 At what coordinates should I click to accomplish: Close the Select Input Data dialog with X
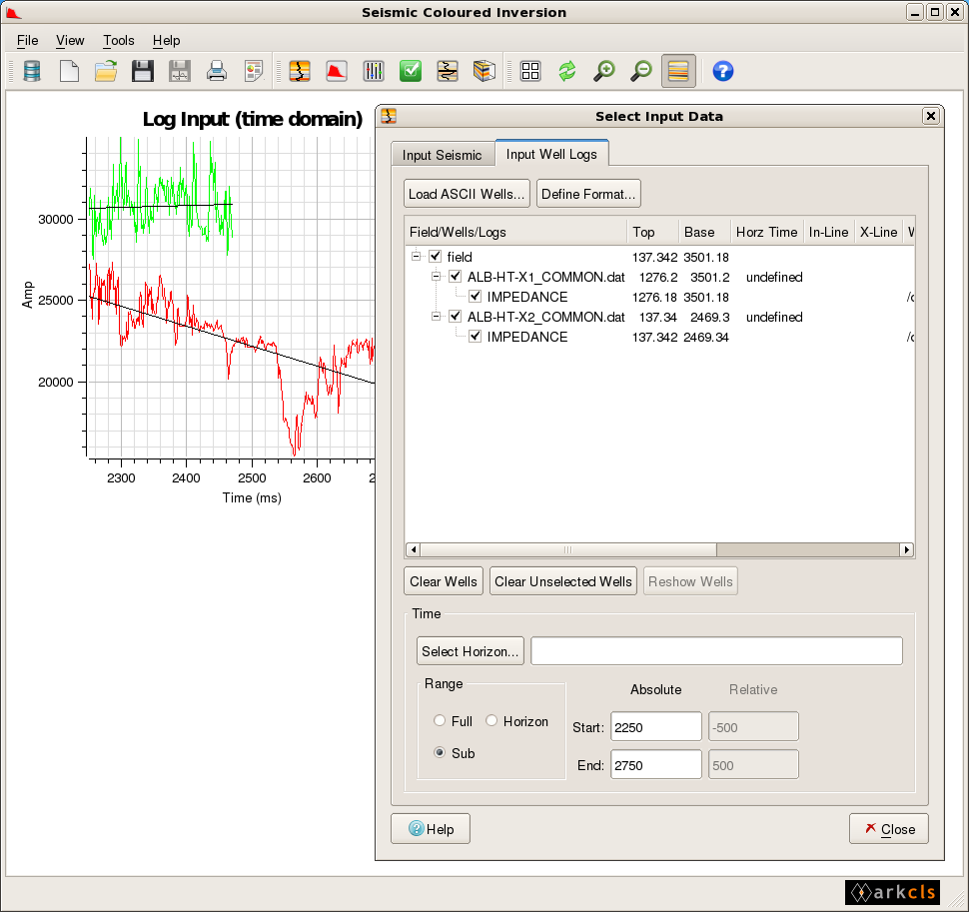tap(931, 116)
